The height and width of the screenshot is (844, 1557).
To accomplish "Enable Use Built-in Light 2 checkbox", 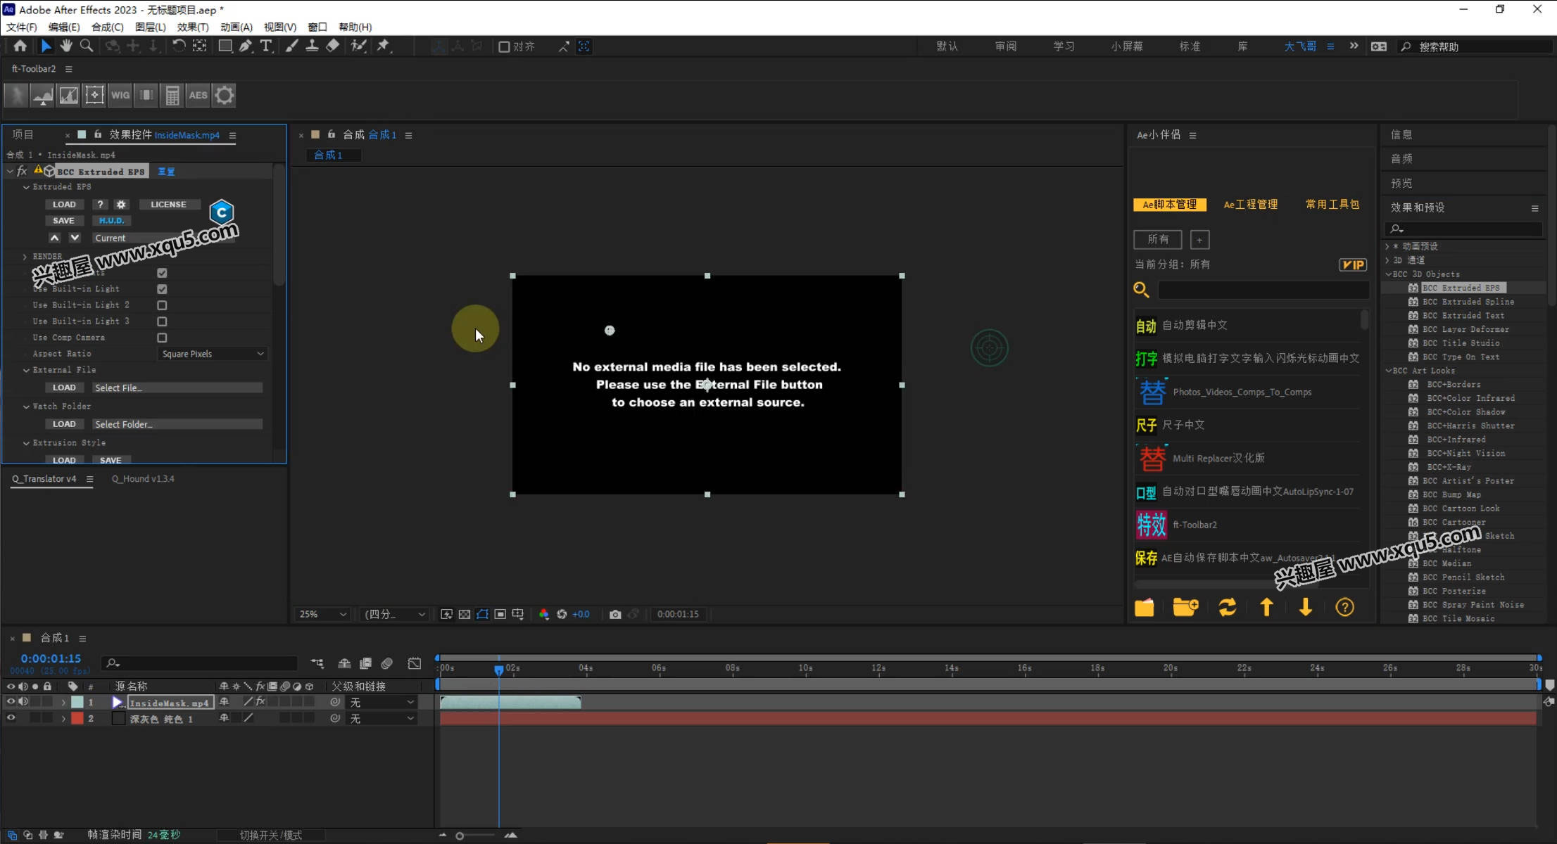I will [x=162, y=305].
